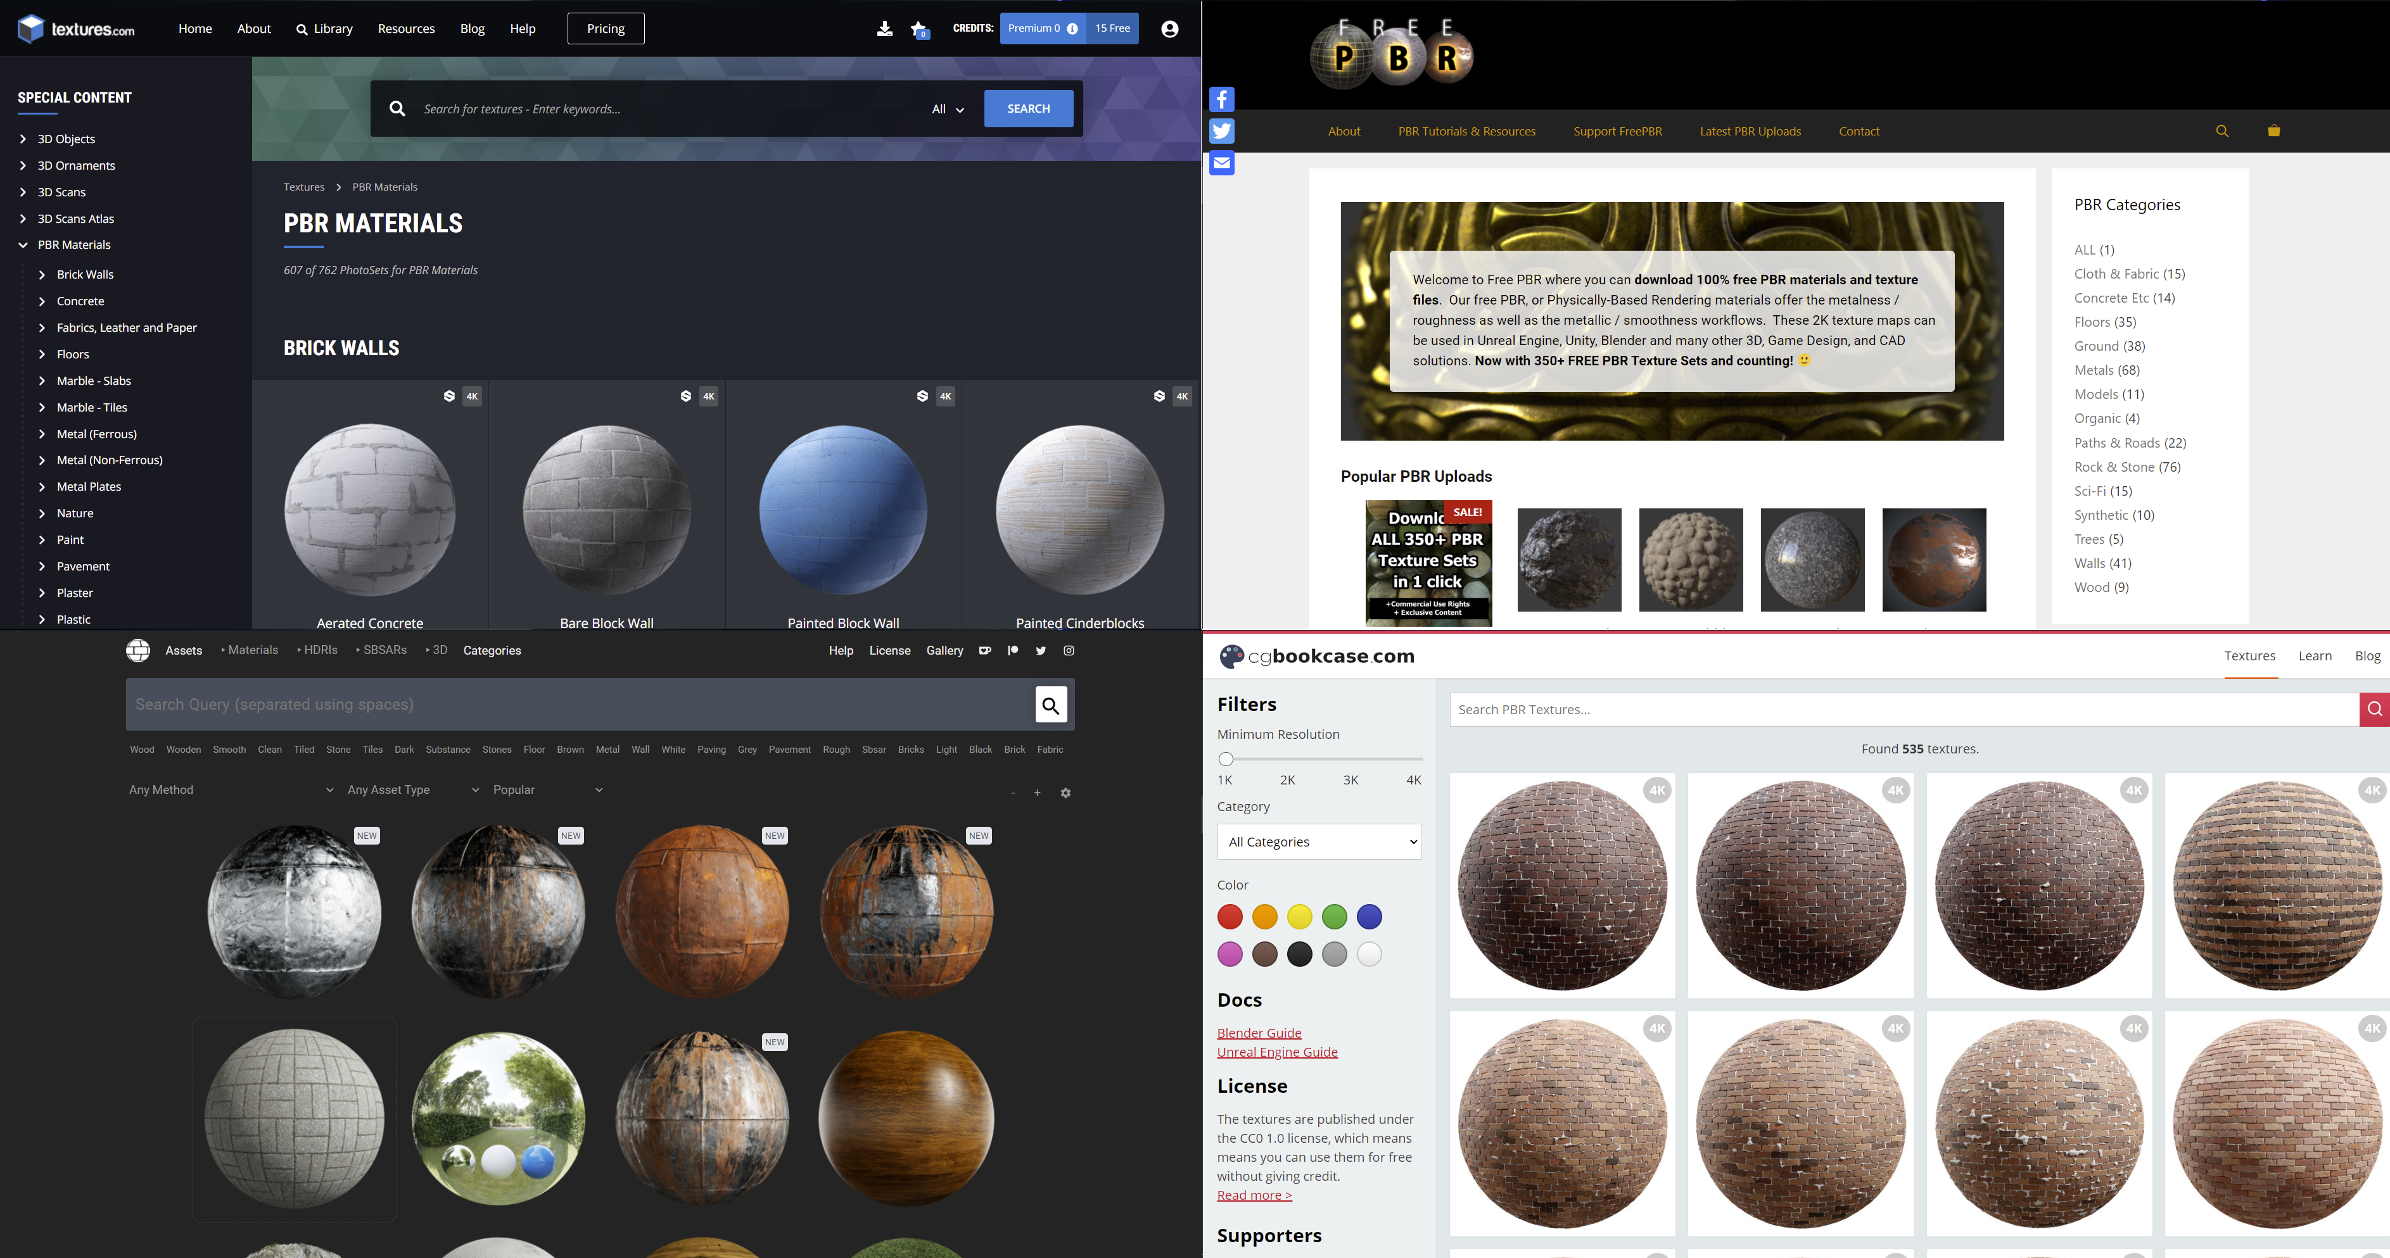Open Latest PBR Uploads on FreePBR
Screen dimensions: 2390x1258
pos(1750,132)
